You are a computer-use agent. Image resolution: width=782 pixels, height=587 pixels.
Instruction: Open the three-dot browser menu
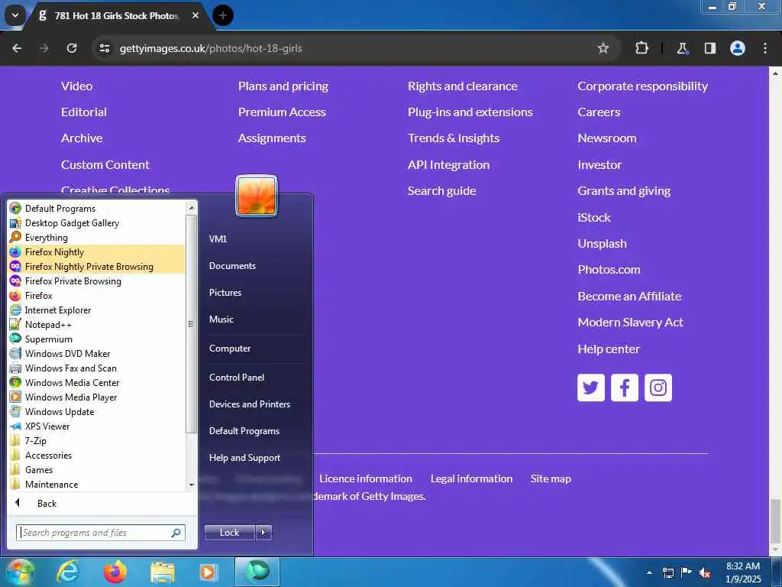[x=765, y=48]
